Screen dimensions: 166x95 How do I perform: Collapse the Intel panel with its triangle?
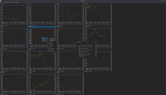(x=85, y=4)
